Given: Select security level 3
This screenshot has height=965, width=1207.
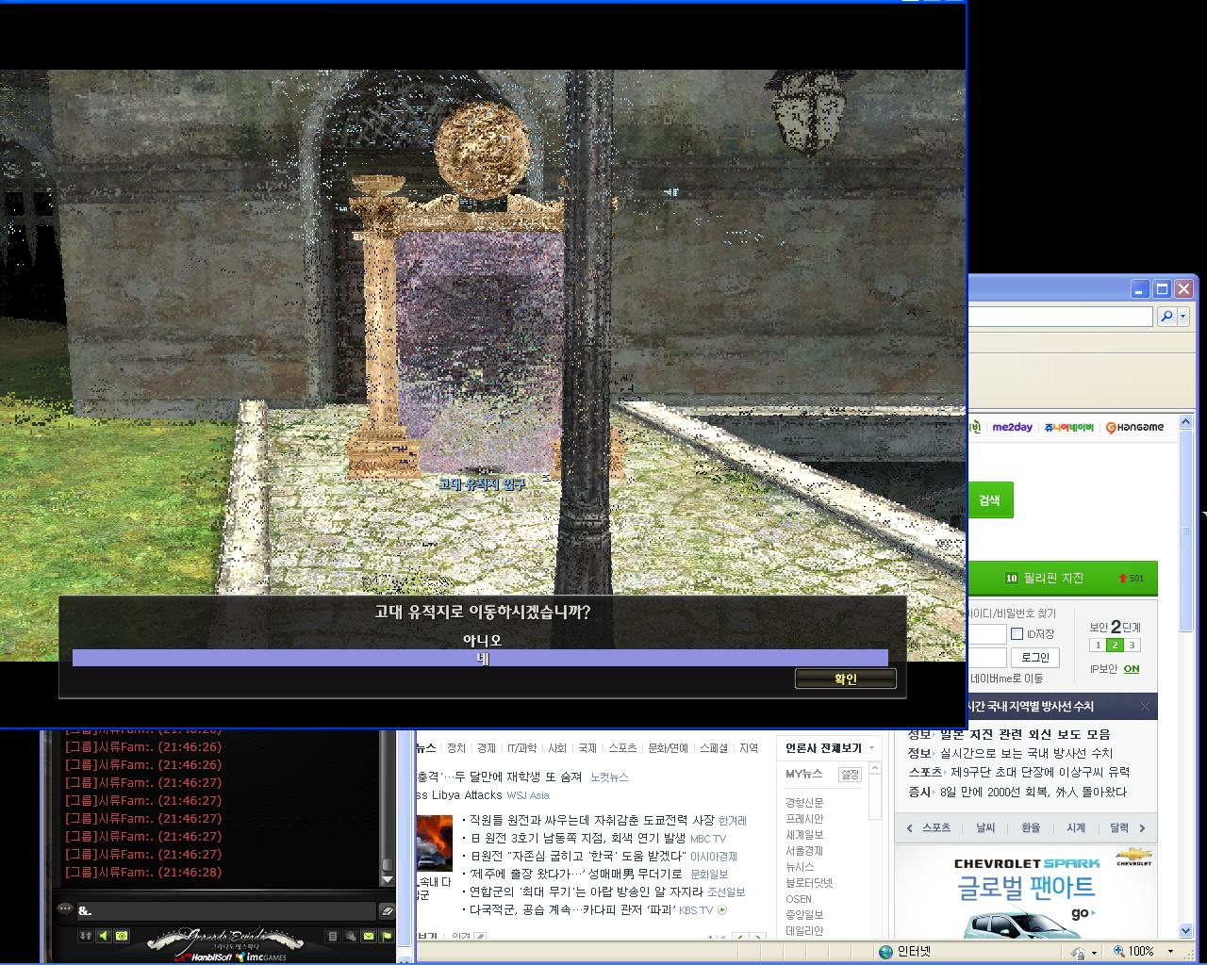Looking at the screenshot, I should 1133,646.
